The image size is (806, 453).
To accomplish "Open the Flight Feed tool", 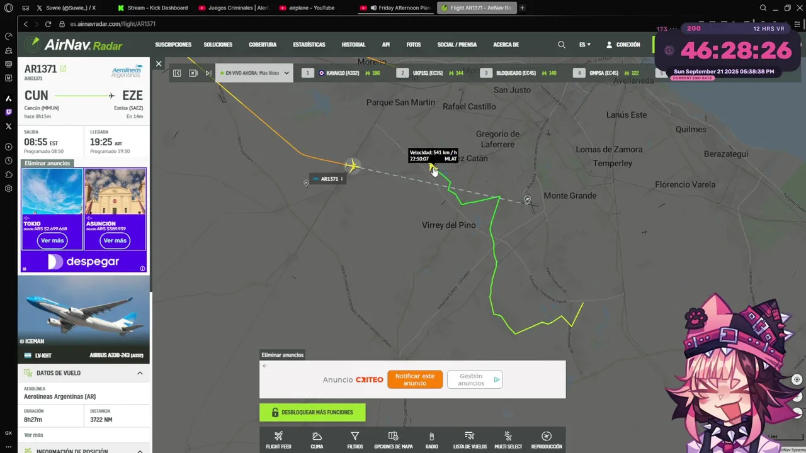I will coord(278,440).
